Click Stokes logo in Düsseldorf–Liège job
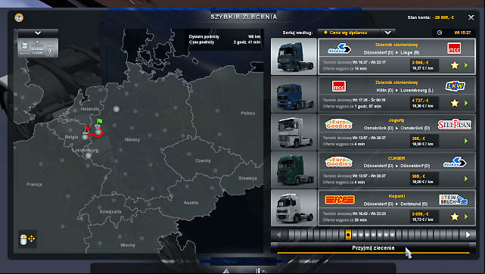This screenshot has width=485, height=274. [x=339, y=48]
